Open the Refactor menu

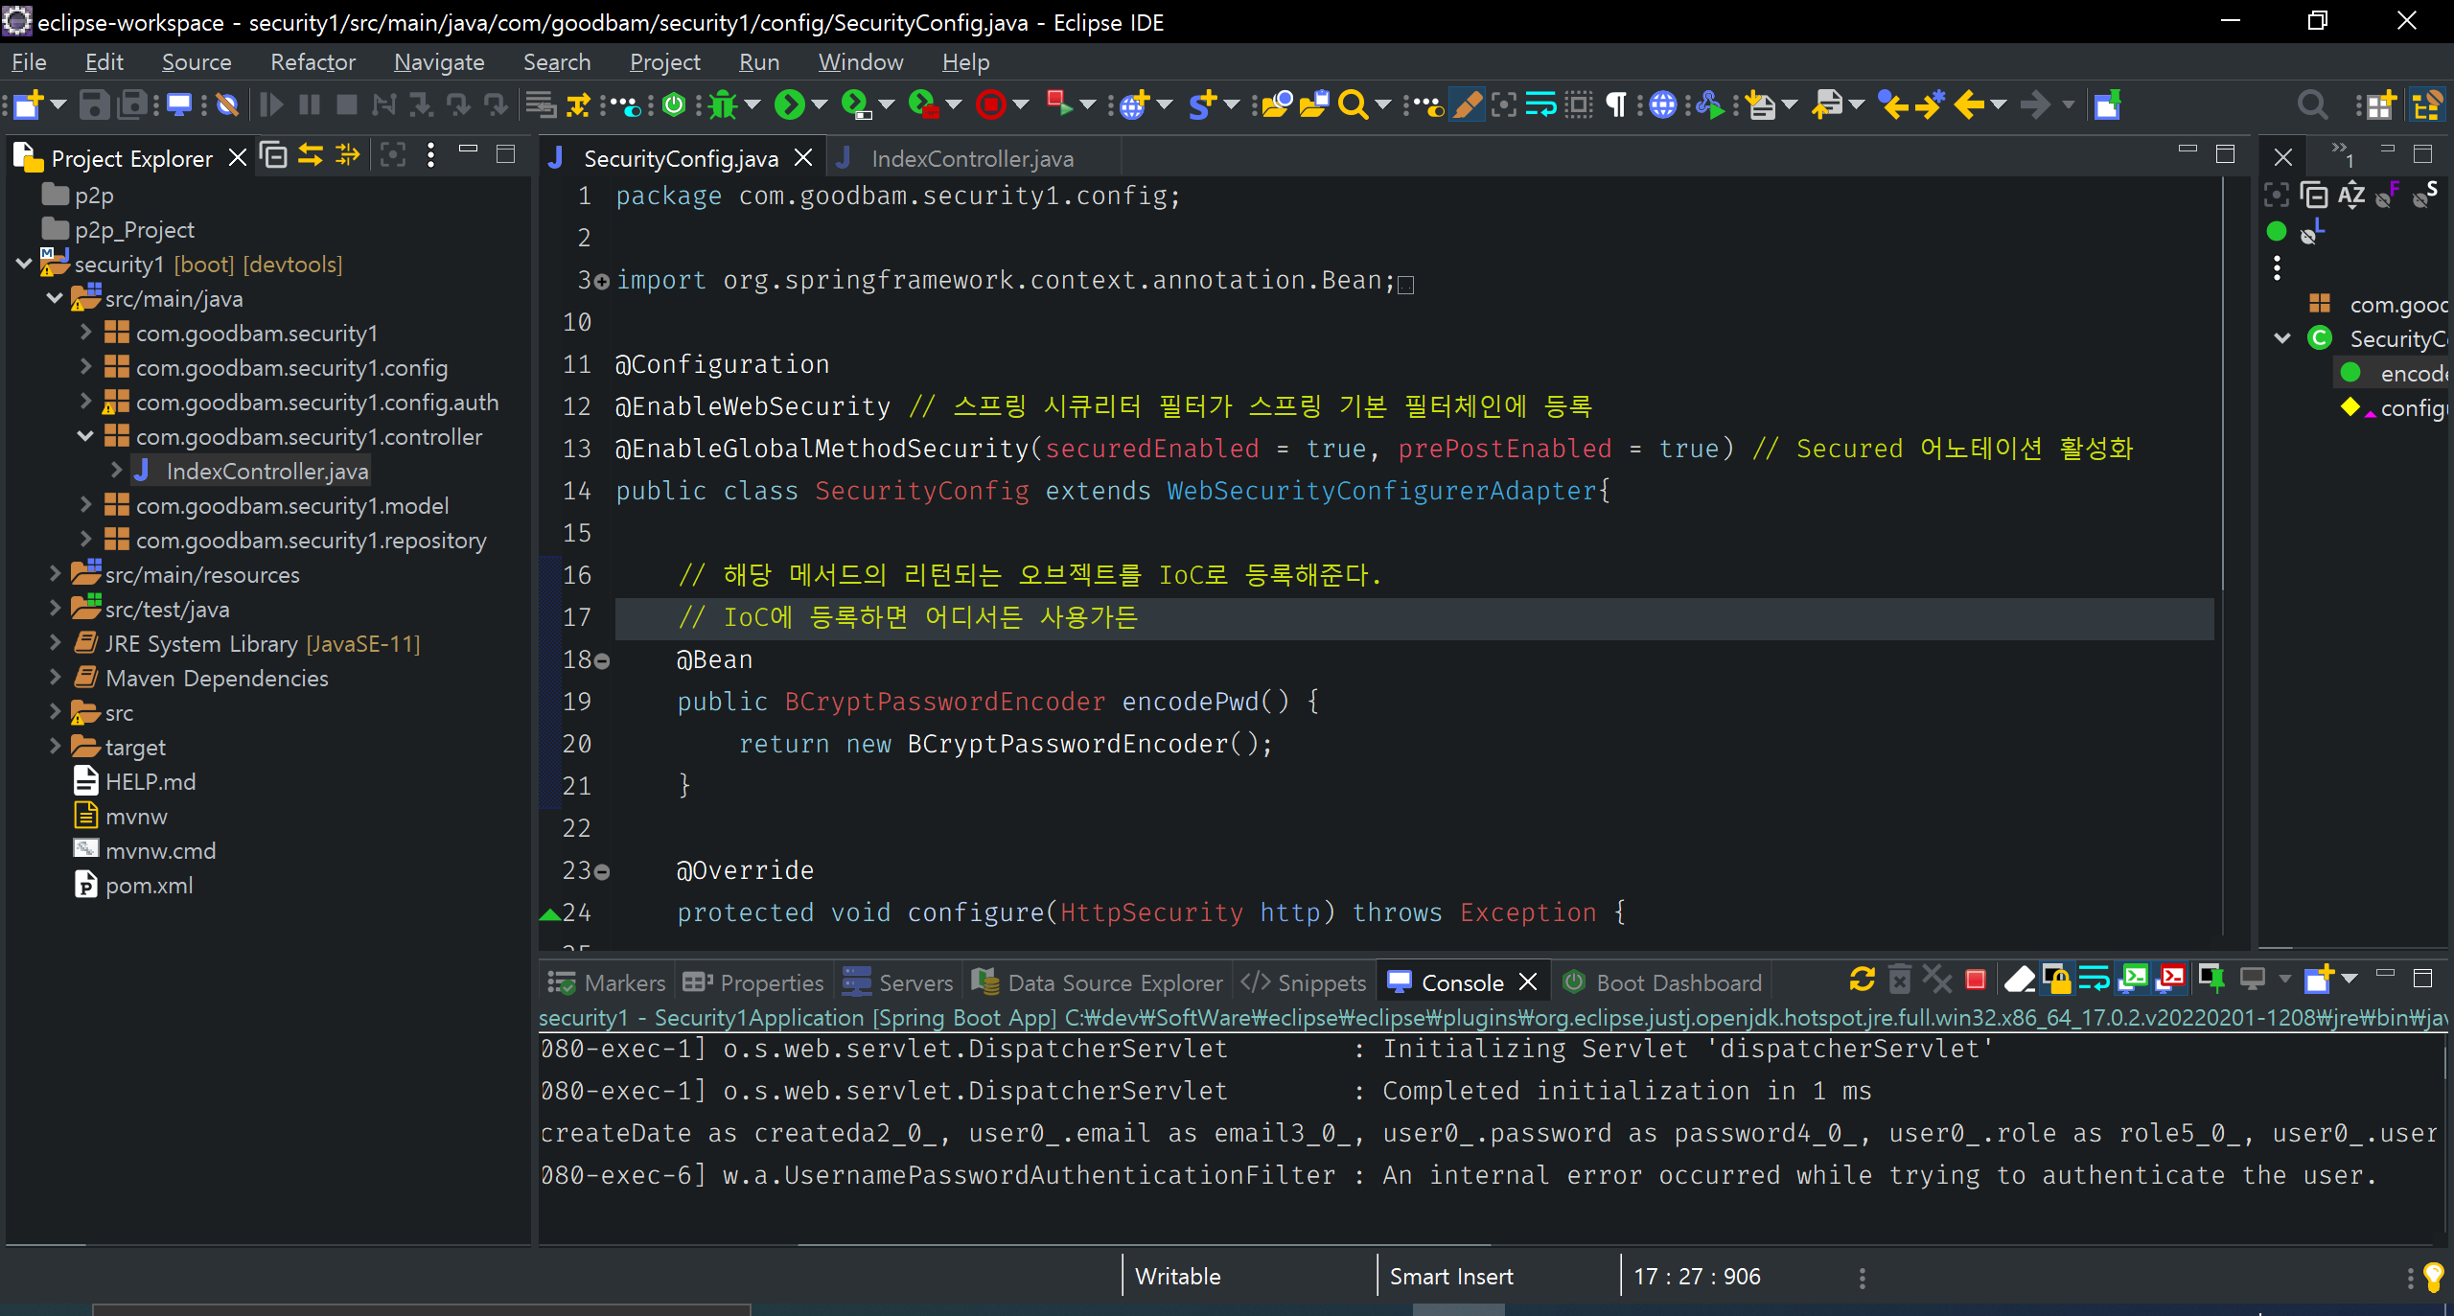[x=313, y=62]
